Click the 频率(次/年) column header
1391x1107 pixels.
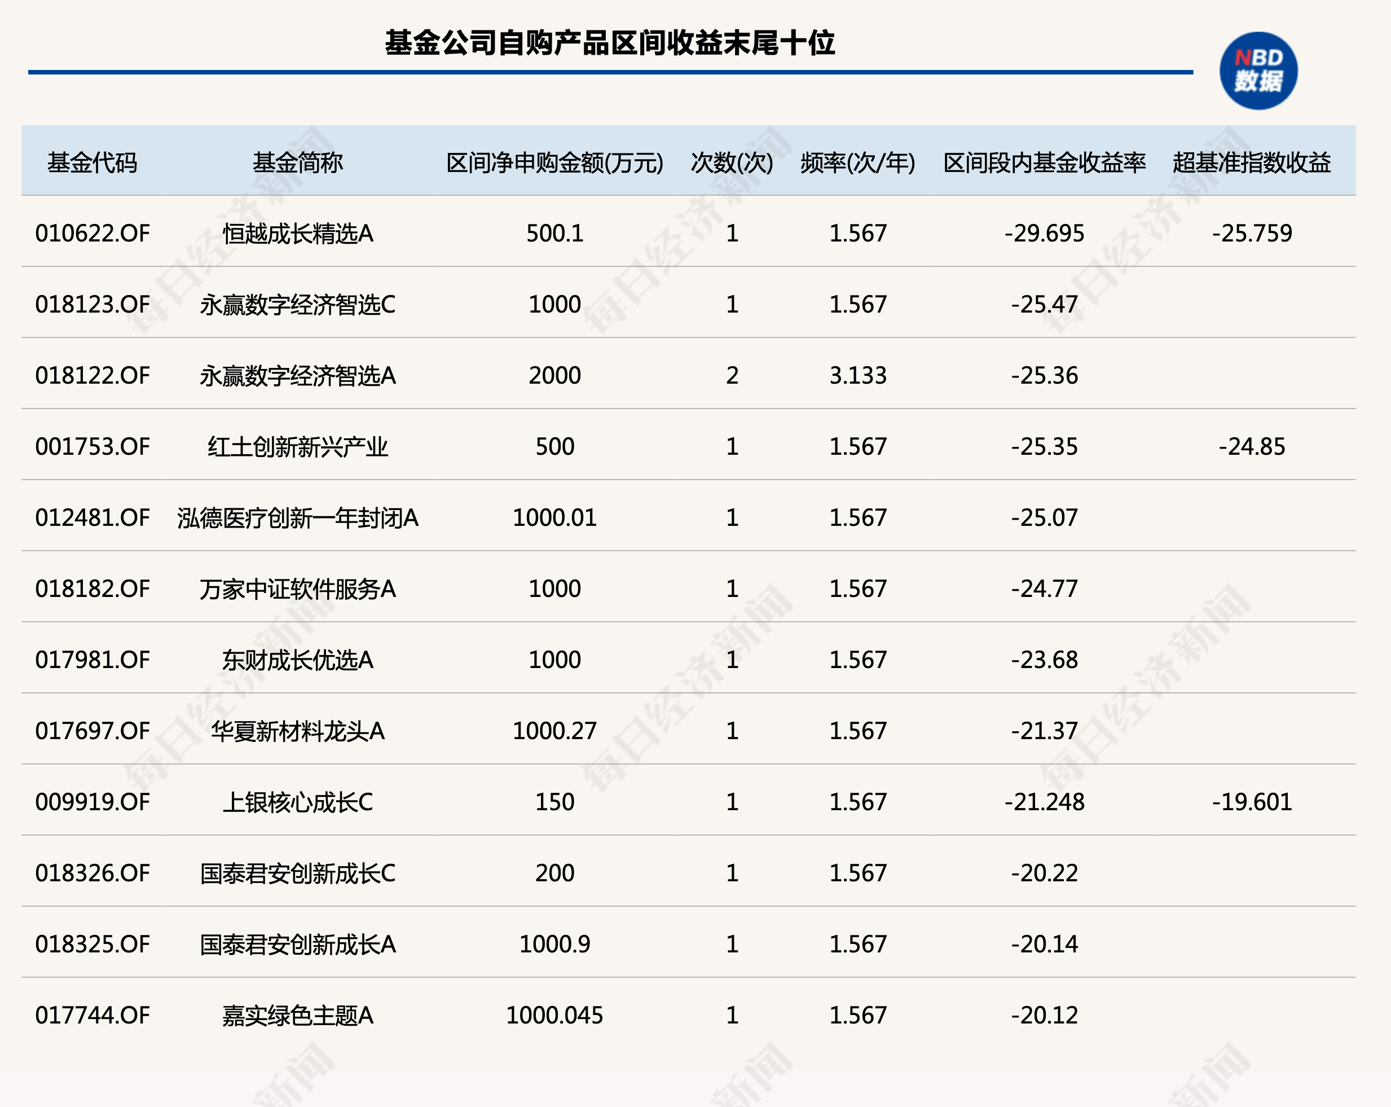(857, 162)
